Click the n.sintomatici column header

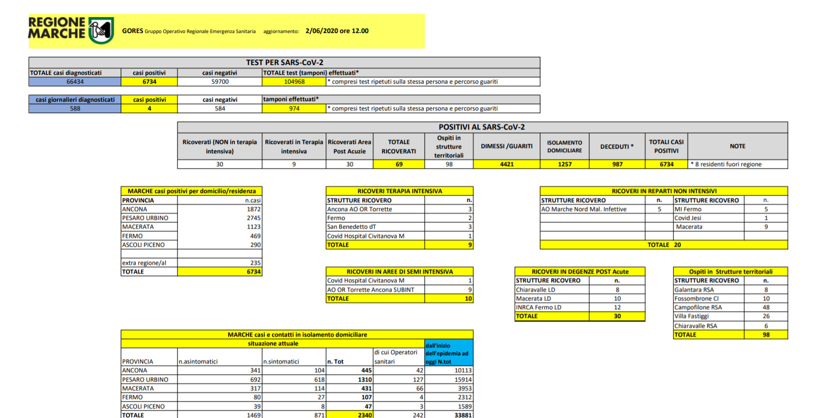pos(281,361)
